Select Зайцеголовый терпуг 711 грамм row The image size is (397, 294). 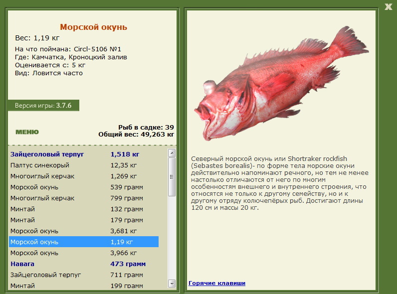click(84, 275)
